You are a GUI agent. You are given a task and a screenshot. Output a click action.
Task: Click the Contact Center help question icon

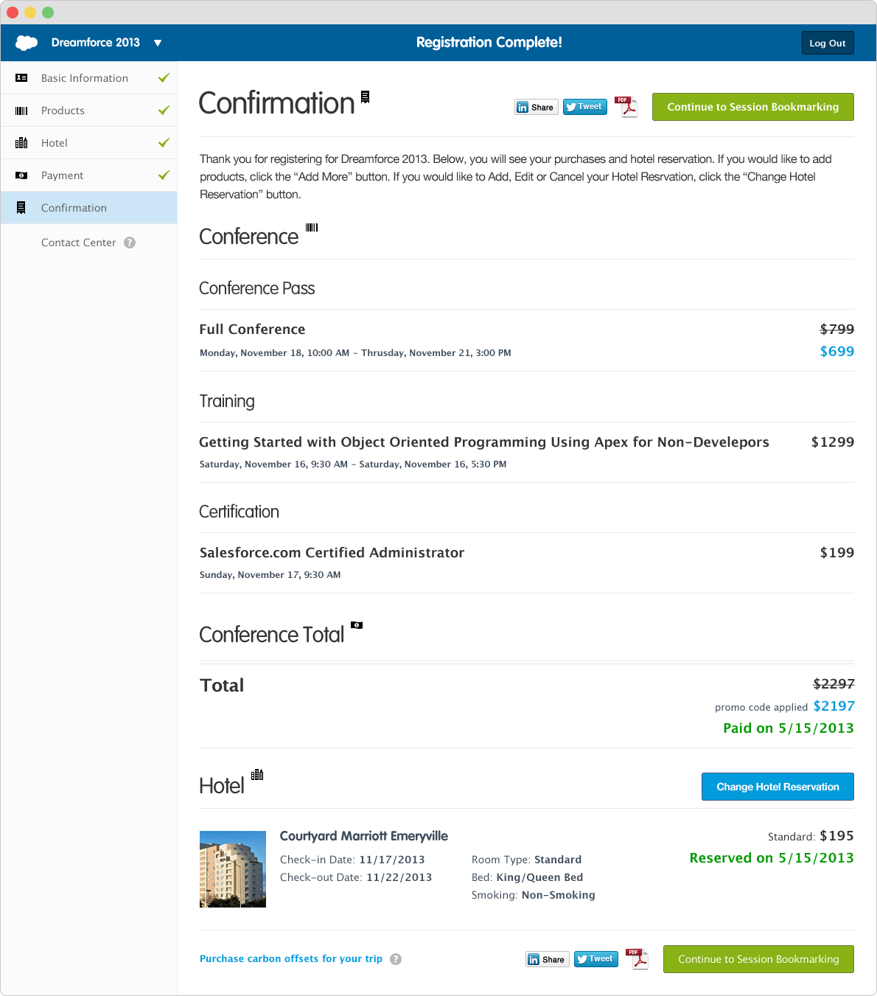tap(130, 243)
